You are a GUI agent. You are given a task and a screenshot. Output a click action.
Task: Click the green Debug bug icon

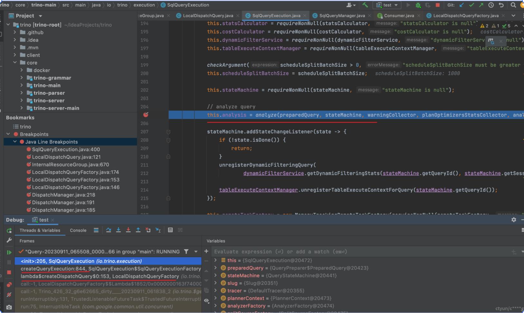(418, 5)
